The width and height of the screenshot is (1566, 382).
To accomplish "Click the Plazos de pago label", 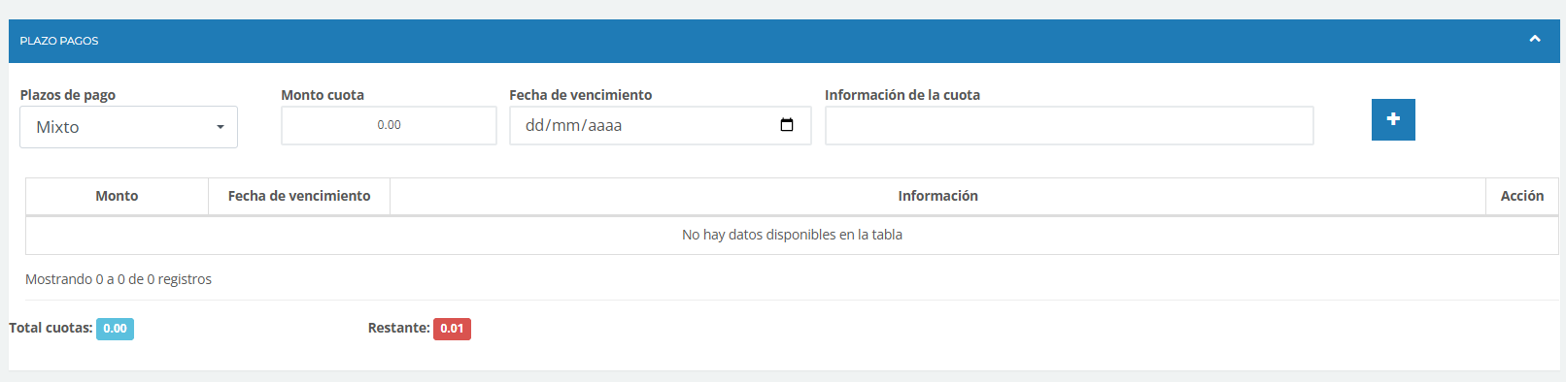I will pyautogui.click(x=68, y=95).
